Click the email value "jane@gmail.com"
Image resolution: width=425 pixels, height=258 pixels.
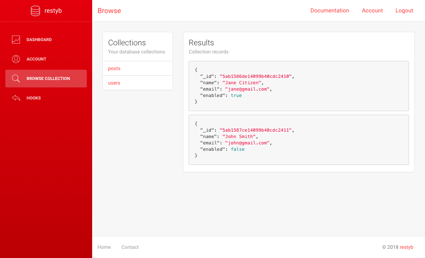[247, 89]
